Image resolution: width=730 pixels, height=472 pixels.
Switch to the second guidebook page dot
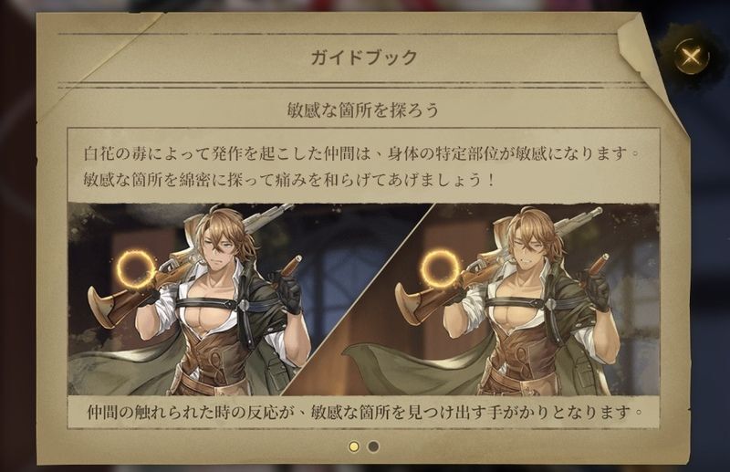(373, 446)
